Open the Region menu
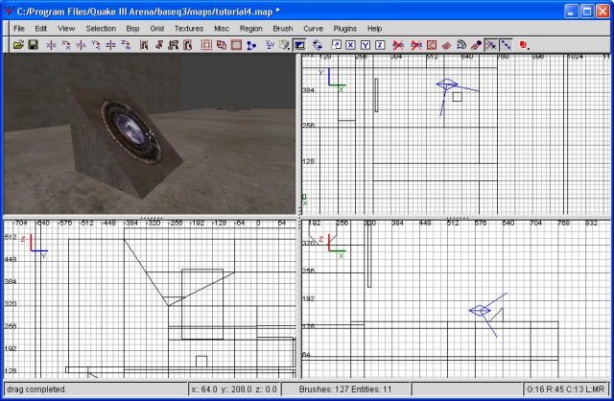This screenshot has height=401, width=614. [x=251, y=29]
